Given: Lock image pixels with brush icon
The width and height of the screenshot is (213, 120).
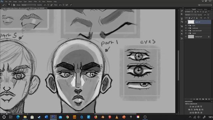Looking at the screenshot, I should click(x=192, y=18).
